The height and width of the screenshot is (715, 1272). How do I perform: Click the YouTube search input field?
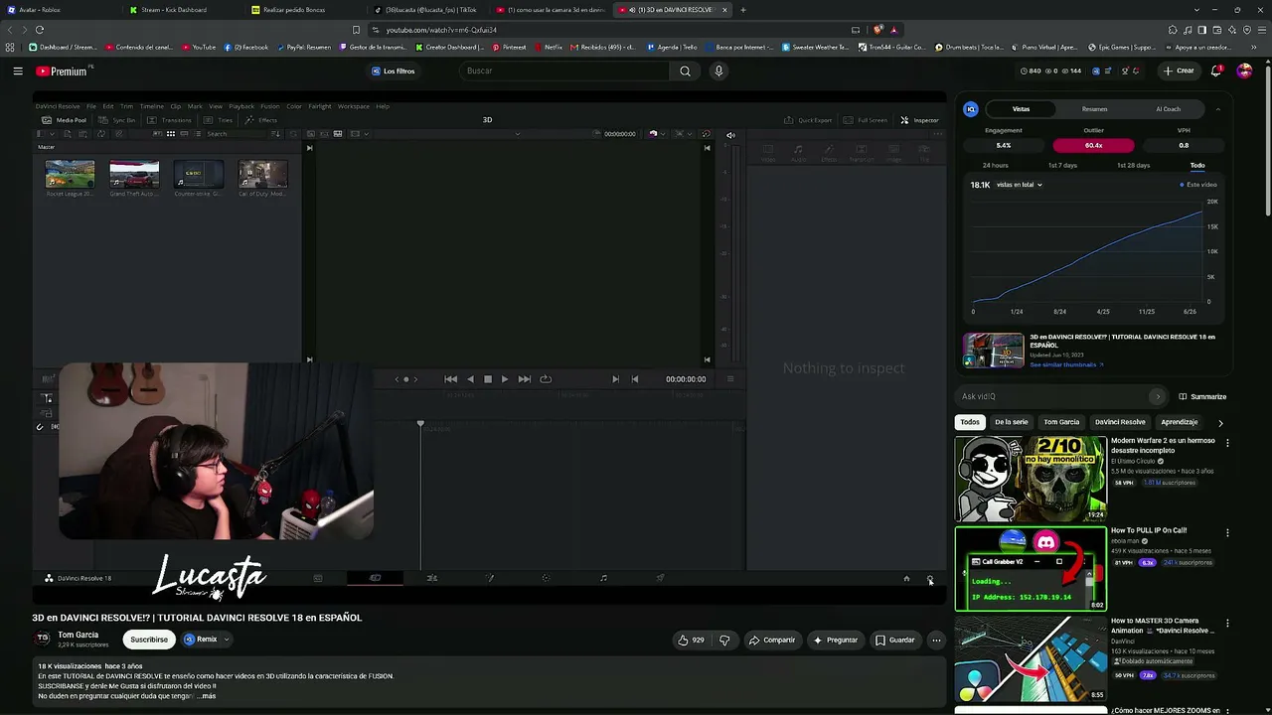click(x=566, y=71)
